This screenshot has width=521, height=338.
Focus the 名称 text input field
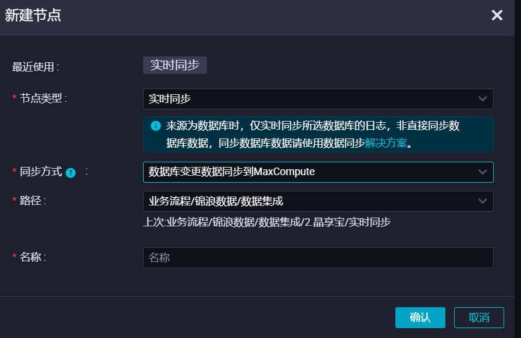(x=317, y=258)
